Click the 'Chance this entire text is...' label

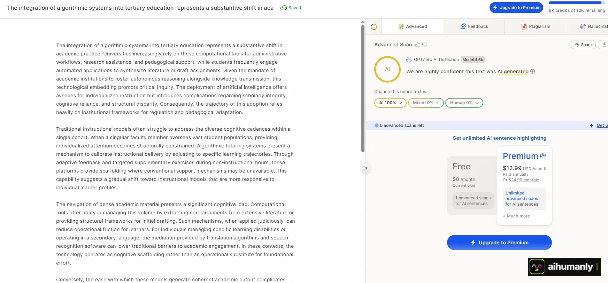402,92
